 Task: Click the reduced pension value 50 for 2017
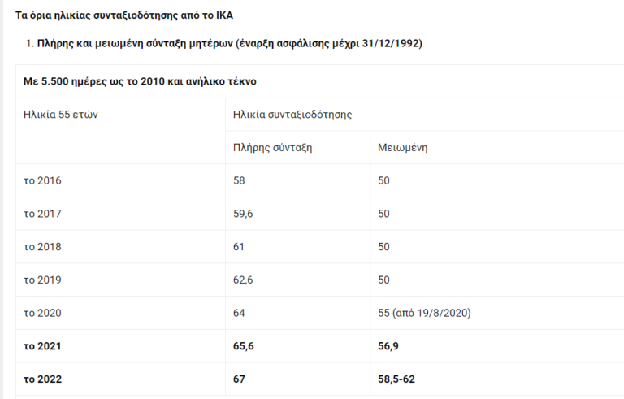384,214
